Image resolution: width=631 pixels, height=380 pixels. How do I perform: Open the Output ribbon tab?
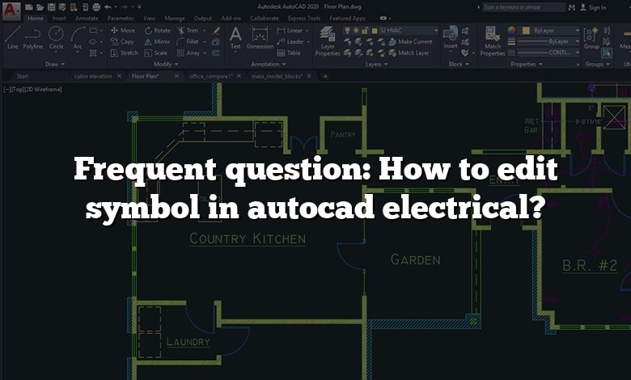click(203, 18)
